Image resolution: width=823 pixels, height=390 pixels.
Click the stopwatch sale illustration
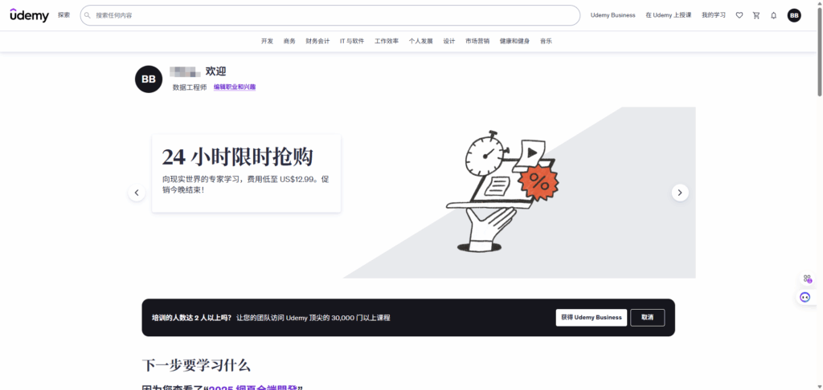point(503,192)
